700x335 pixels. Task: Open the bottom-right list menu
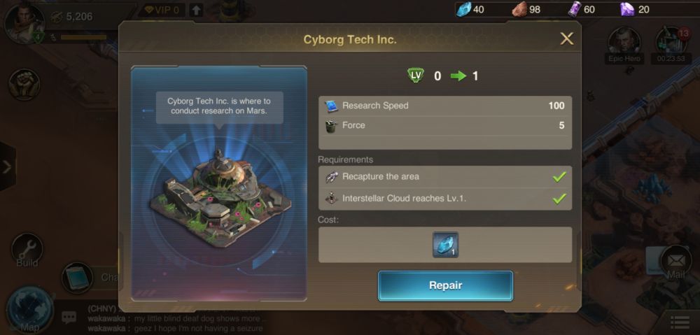[680, 323]
